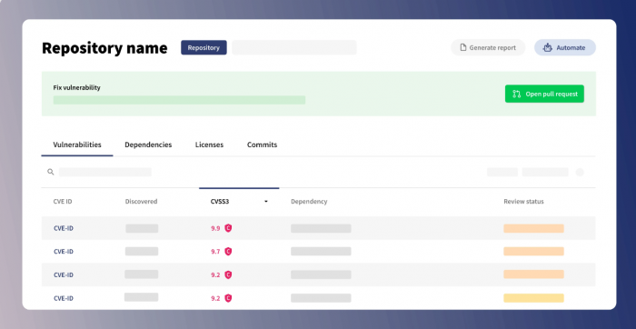Click the search magnifier icon
The image size is (636, 329).
click(50, 172)
